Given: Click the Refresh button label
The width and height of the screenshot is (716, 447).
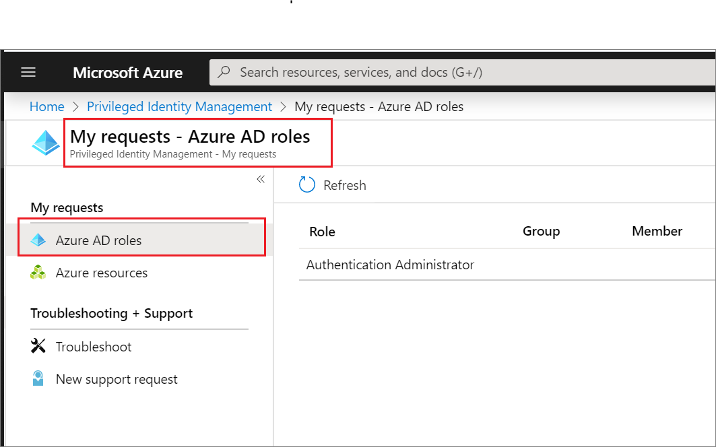Looking at the screenshot, I should [345, 185].
